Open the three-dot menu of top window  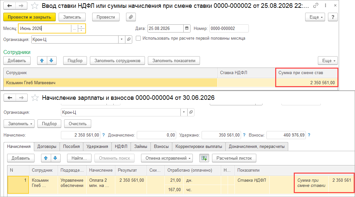point(325,6)
